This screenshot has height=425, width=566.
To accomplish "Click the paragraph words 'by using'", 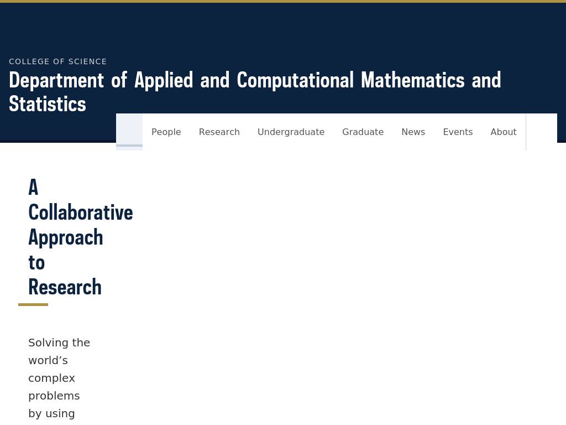I will [51, 413].
